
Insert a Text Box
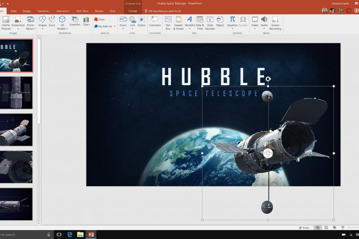pos(168,23)
